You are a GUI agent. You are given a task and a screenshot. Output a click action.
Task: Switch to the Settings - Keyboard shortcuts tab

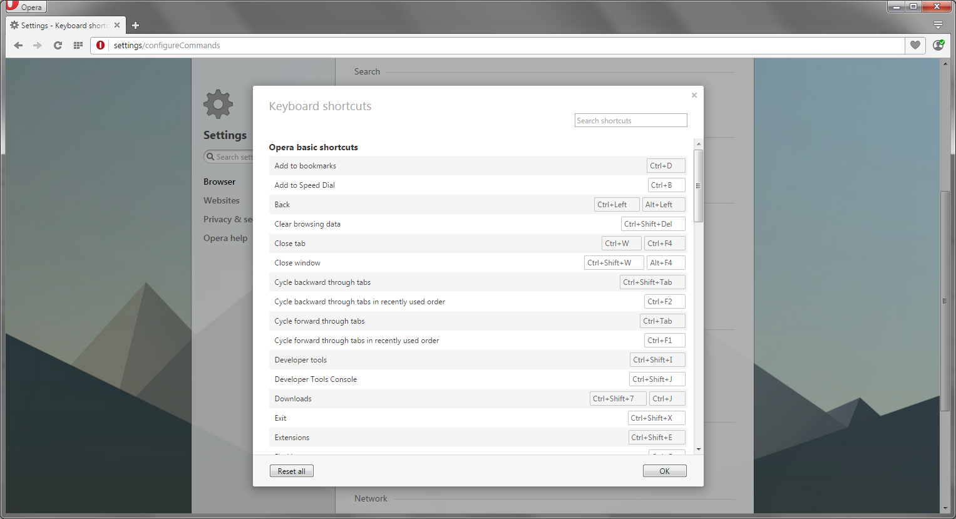[x=61, y=26]
